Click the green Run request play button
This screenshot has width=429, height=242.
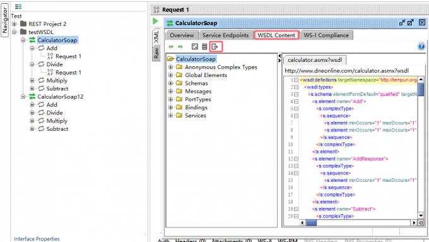(155, 21)
